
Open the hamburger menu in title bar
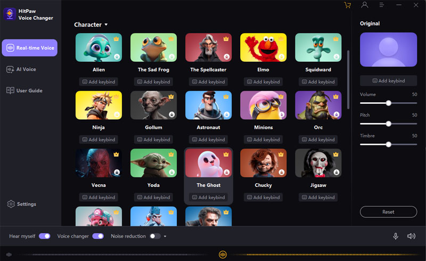(382, 5)
